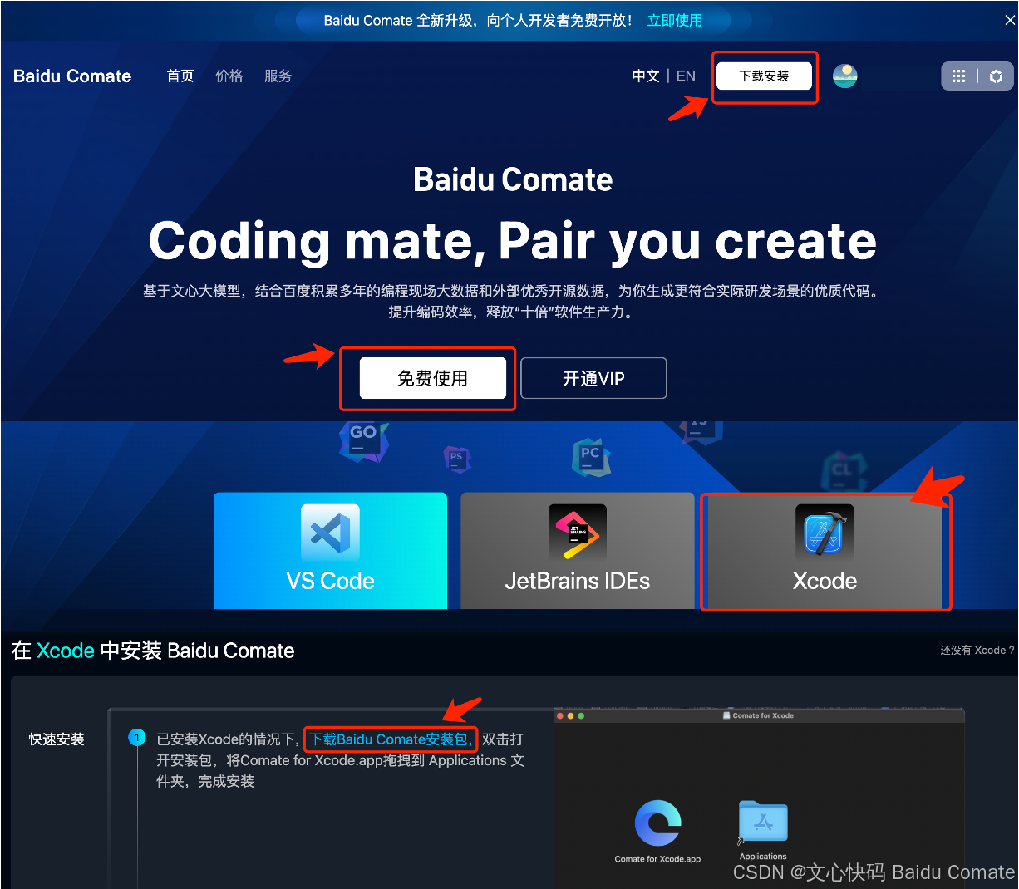1019x889 pixels.
Task: Click the 开通VIP button
Action: pos(593,379)
